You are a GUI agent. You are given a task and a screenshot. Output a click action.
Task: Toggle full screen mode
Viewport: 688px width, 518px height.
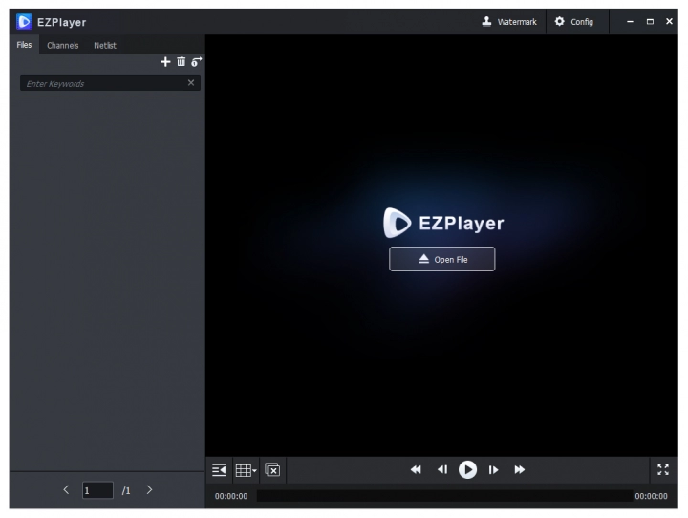[x=663, y=469]
